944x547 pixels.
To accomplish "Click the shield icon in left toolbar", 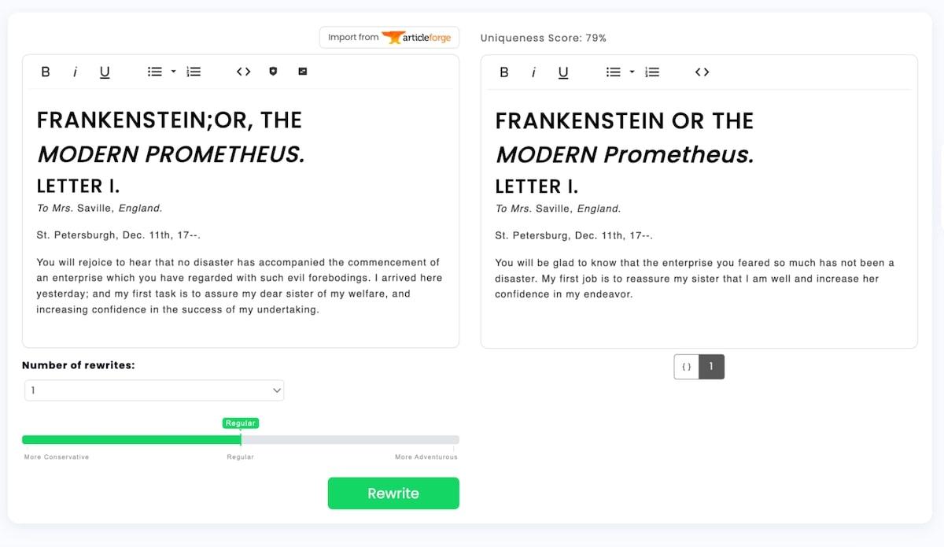I will click(x=273, y=72).
